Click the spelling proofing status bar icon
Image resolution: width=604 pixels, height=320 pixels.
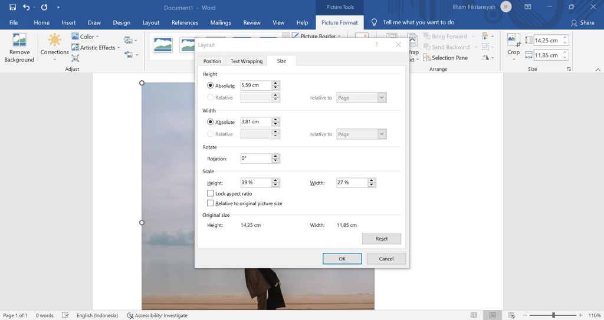point(65,315)
